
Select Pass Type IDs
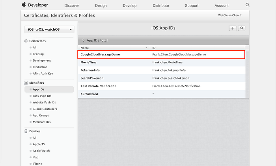click(x=42, y=96)
